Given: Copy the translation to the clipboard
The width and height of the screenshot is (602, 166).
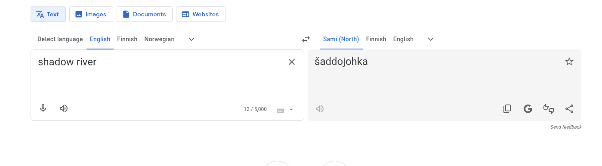Looking at the screenshot, I should (x=507, y=109).
